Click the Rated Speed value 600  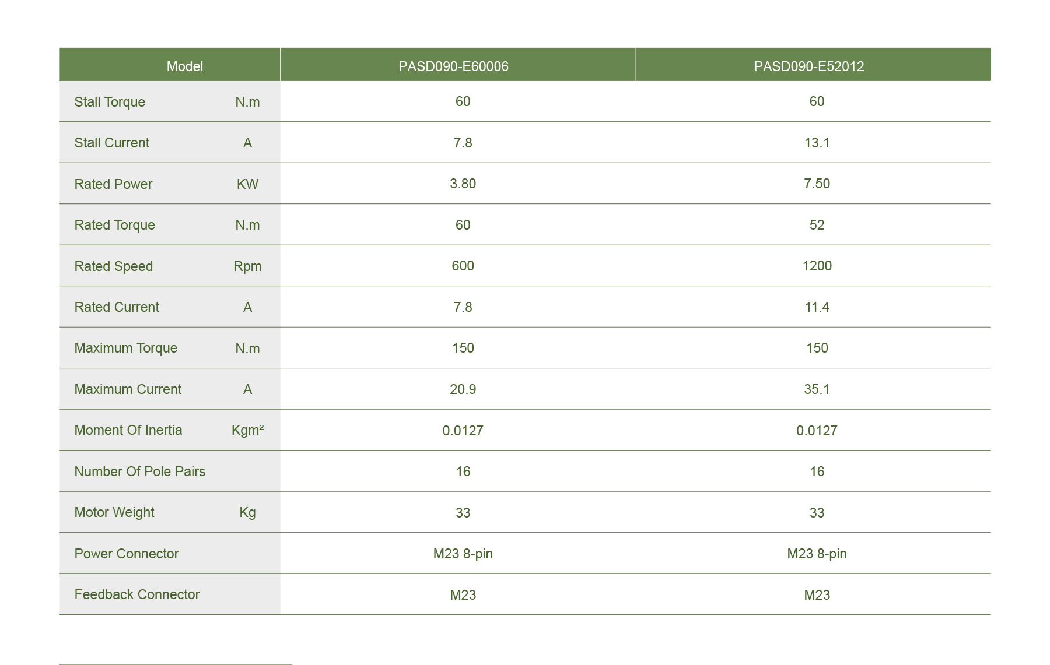[x=463, y=266]
